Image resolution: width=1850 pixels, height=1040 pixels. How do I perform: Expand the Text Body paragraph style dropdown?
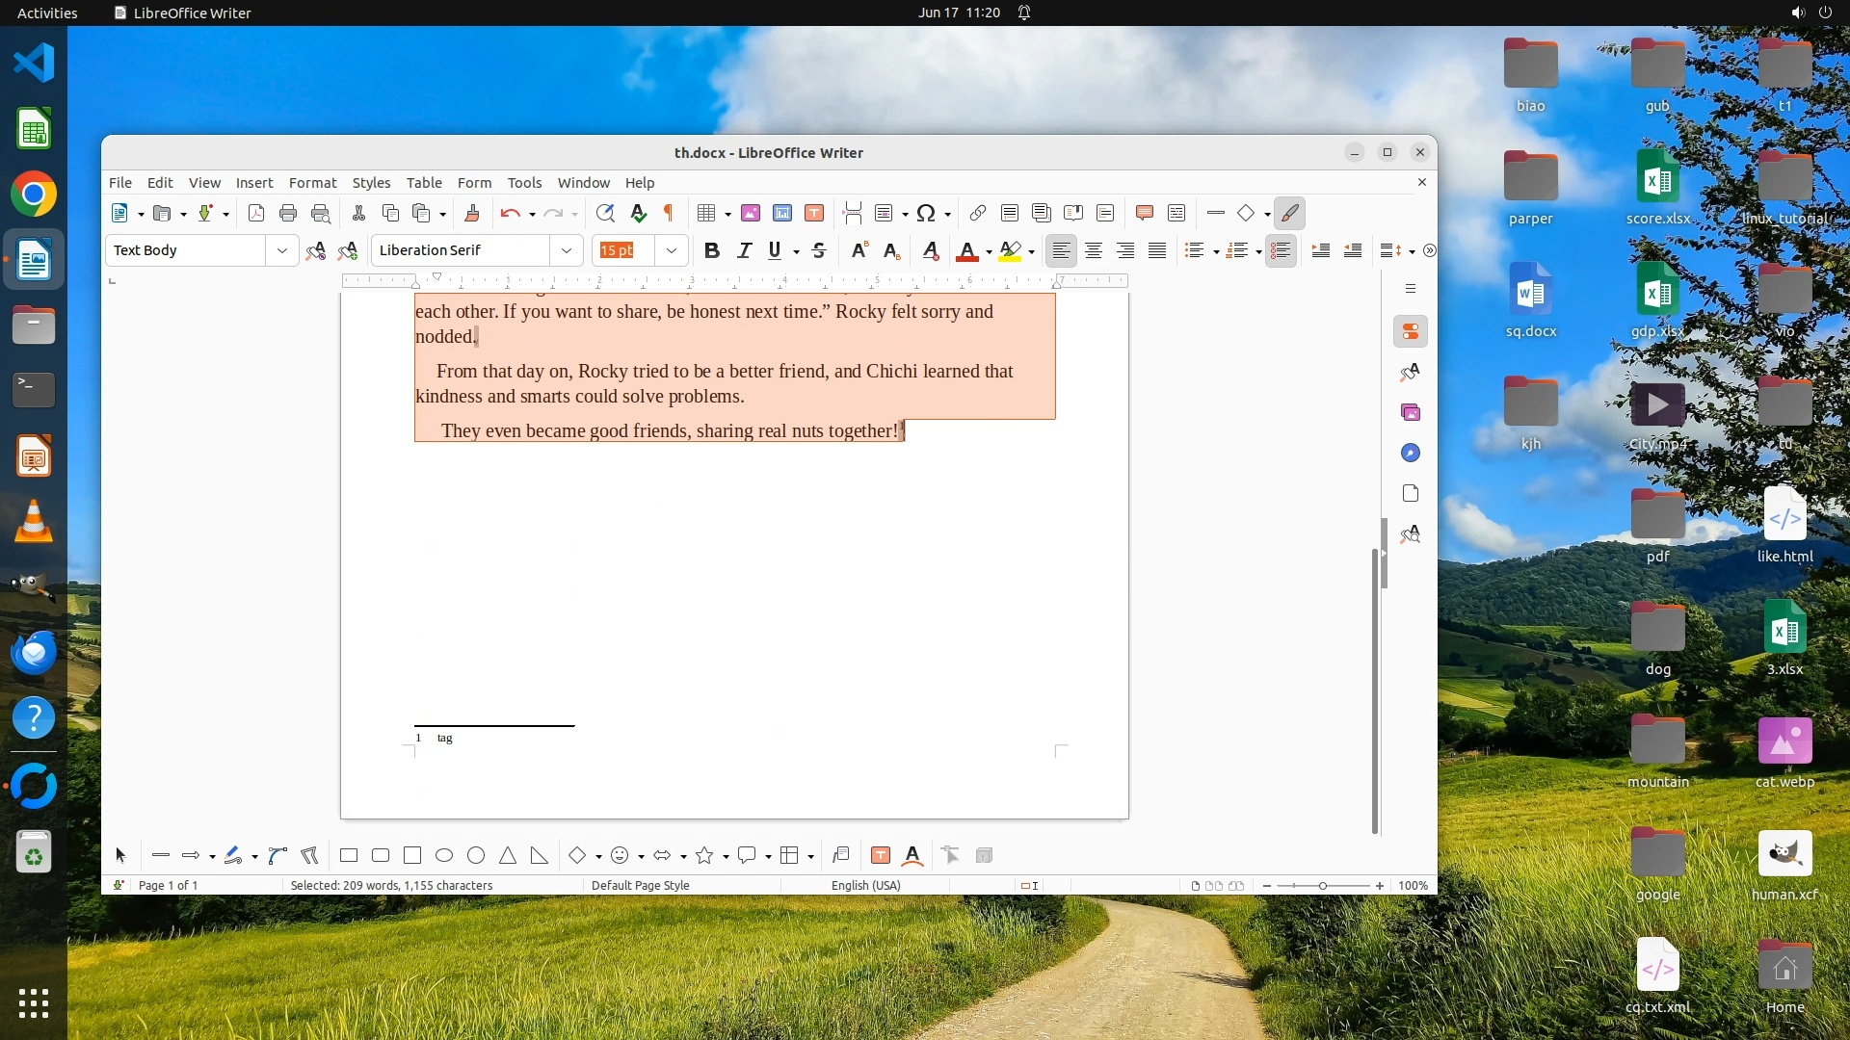282,251
